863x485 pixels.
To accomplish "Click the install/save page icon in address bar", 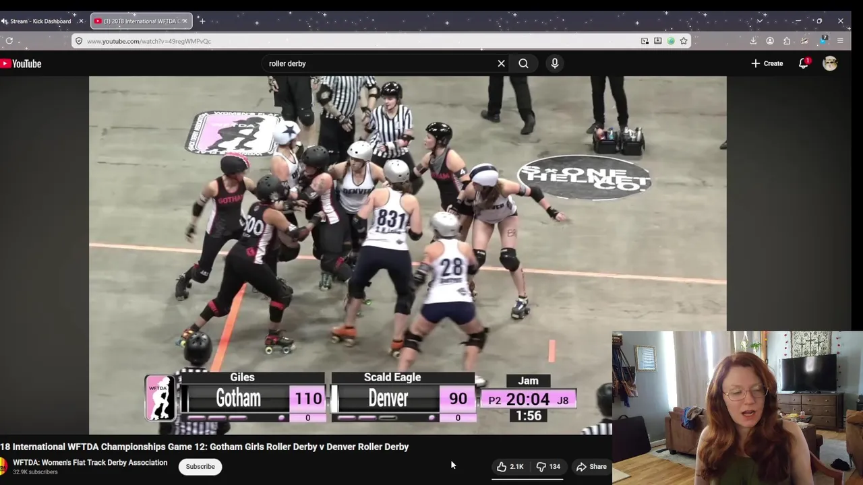I will (x=657, y=41).
